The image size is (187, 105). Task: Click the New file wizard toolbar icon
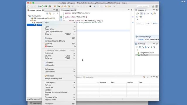tap(28, 6)
